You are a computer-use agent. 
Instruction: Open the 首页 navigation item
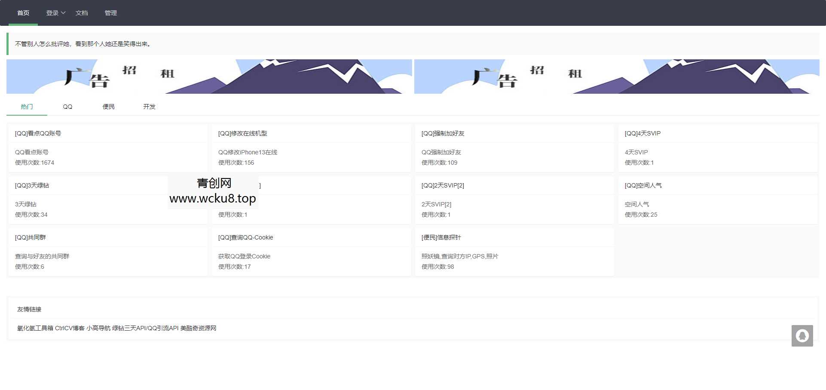point(23,13)
